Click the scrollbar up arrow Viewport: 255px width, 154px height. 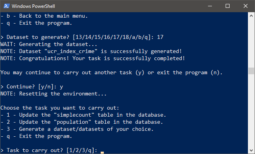click(x=251, y=16)
